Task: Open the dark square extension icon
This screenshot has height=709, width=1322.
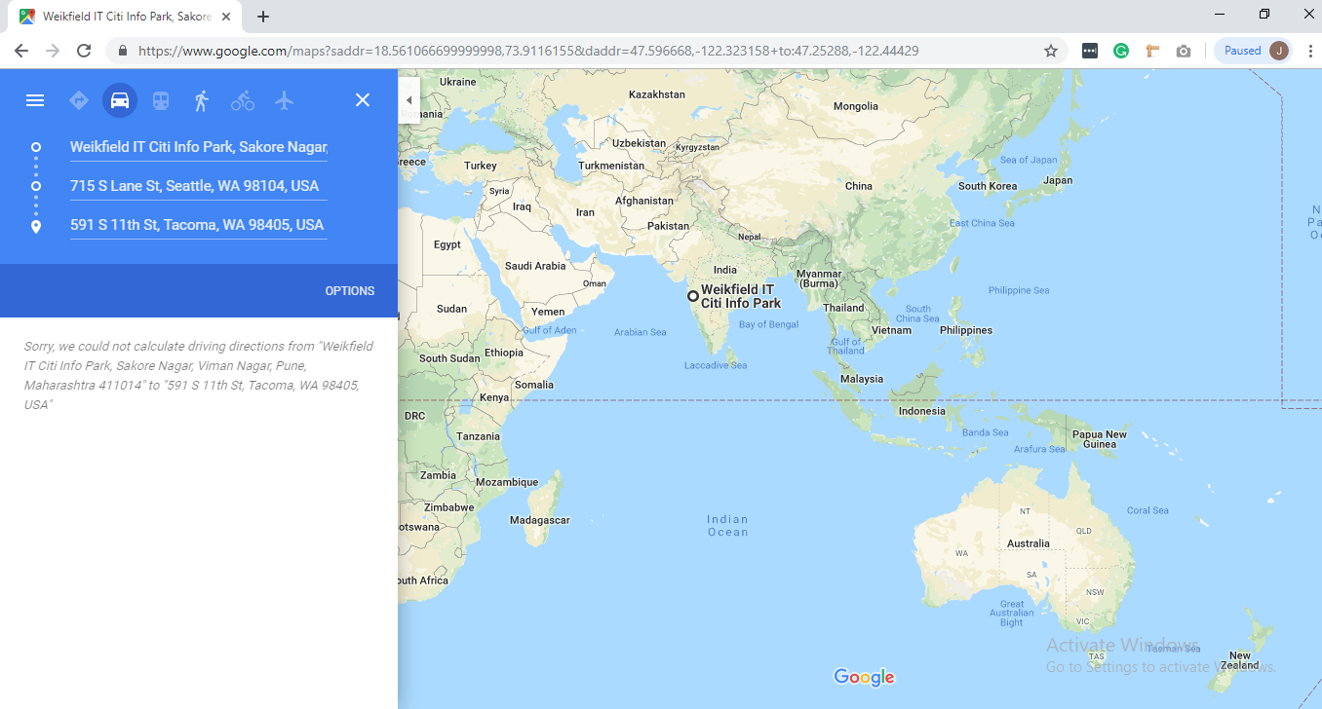Action: [x=1090, y=51]
